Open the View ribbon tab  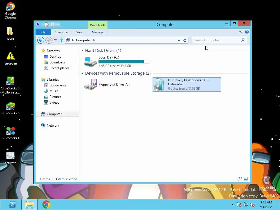[x=80, y=32]
